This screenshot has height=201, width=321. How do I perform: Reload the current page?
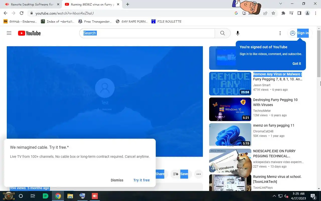22,13
